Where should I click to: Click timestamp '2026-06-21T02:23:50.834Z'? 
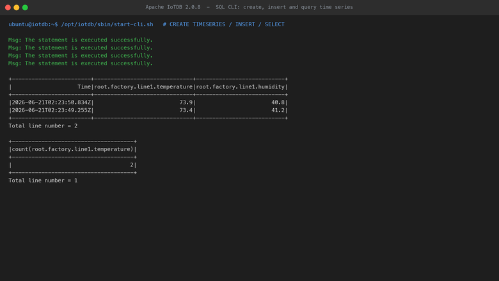51,102
